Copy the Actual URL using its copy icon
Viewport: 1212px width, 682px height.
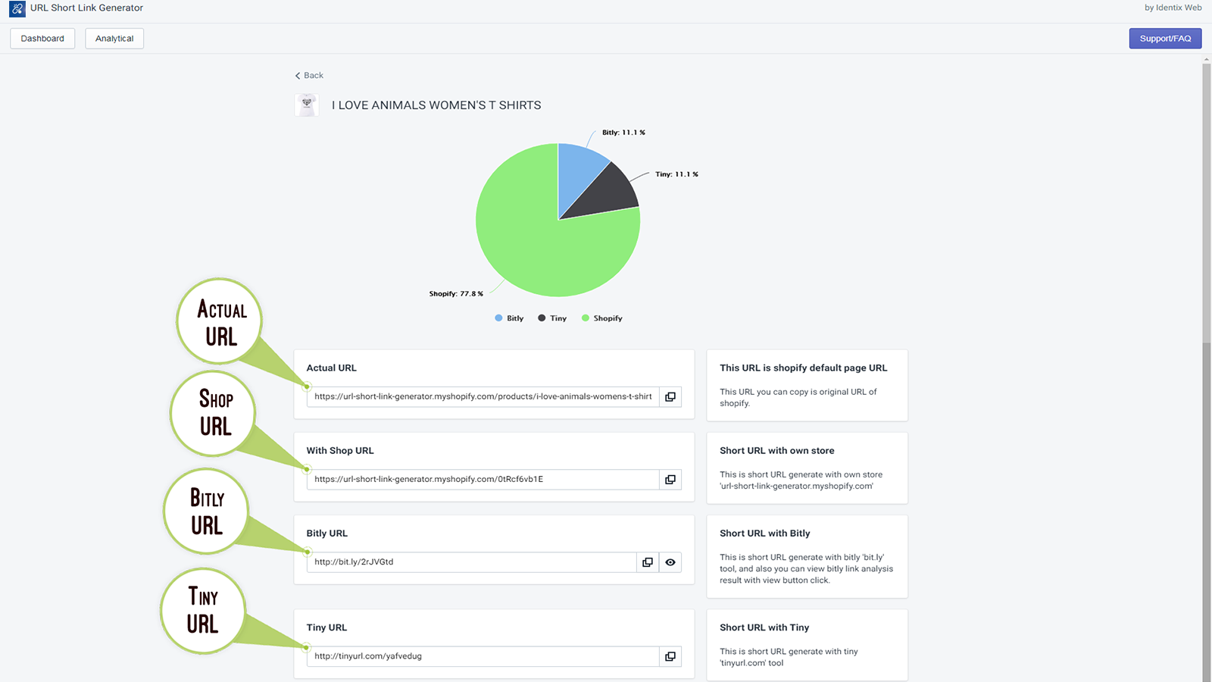point(670,396)
